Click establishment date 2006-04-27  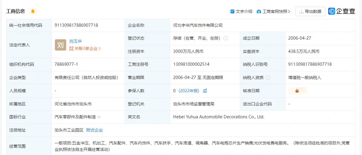pos(300,38)
